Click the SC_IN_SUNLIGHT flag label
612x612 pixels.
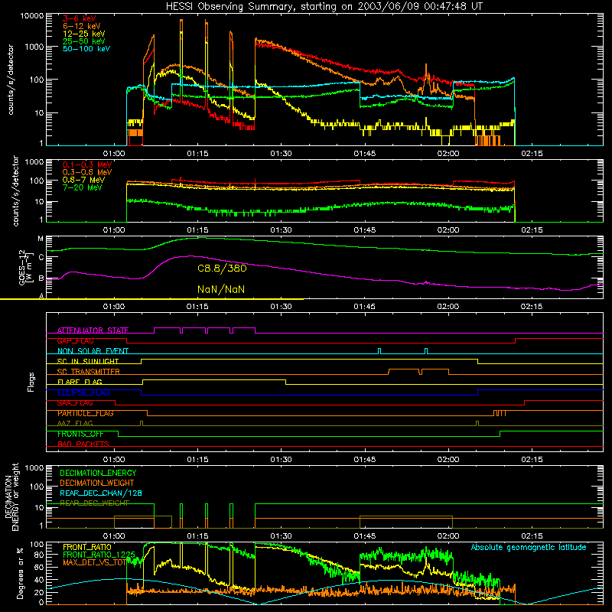pos(88,361)
